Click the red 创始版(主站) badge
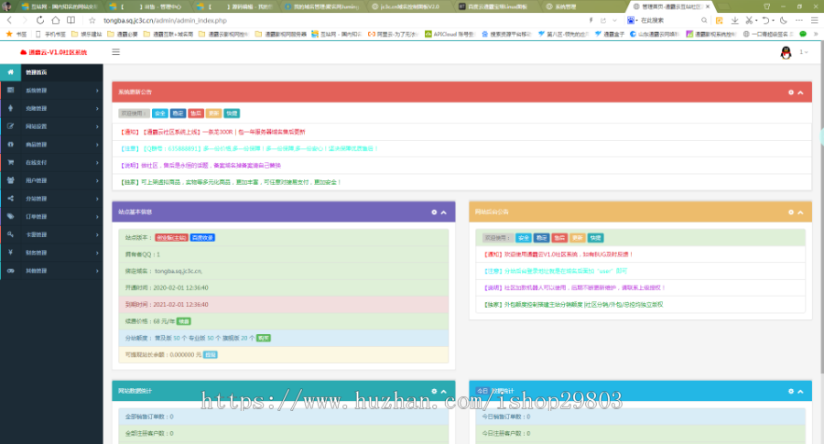Viewport: 824px width, 444px height. tap(171, 237)
